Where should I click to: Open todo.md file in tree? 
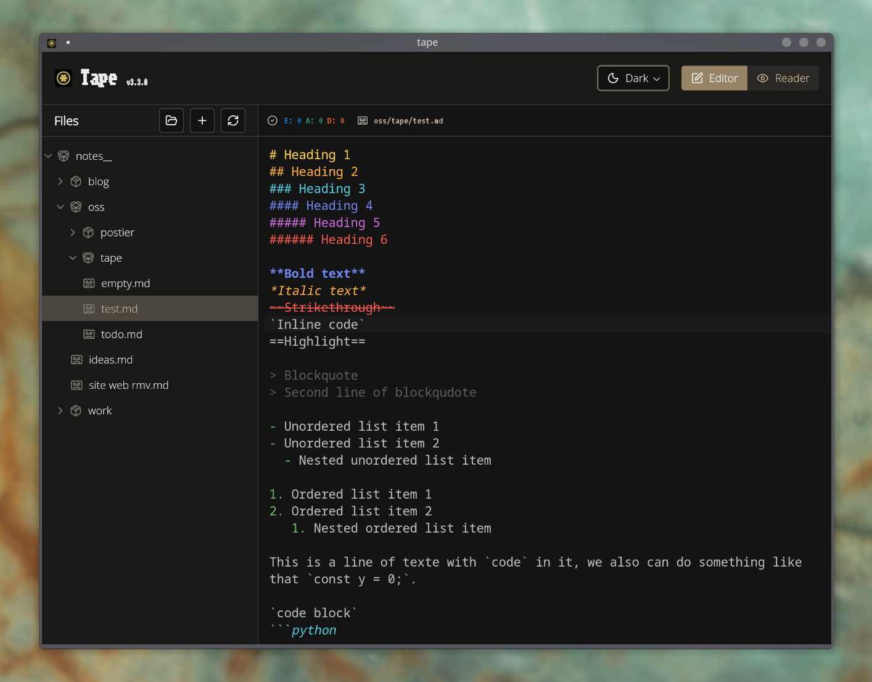[121, 335]
